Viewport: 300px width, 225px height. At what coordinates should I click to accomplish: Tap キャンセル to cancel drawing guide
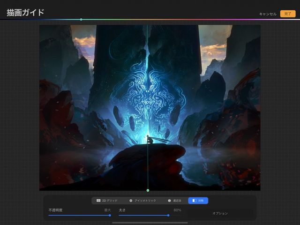268,14
